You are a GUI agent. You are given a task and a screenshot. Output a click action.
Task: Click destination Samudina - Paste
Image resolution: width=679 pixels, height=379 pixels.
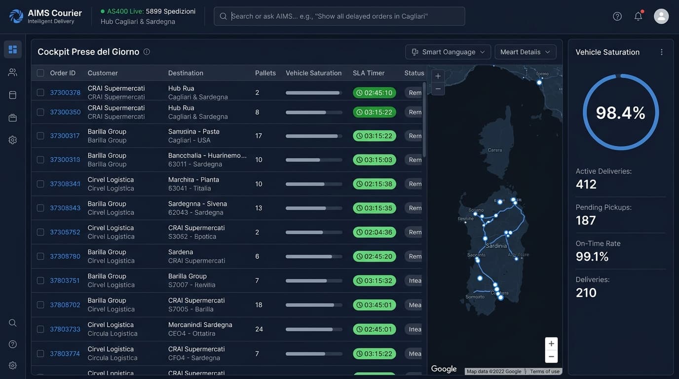click(194, 131)
